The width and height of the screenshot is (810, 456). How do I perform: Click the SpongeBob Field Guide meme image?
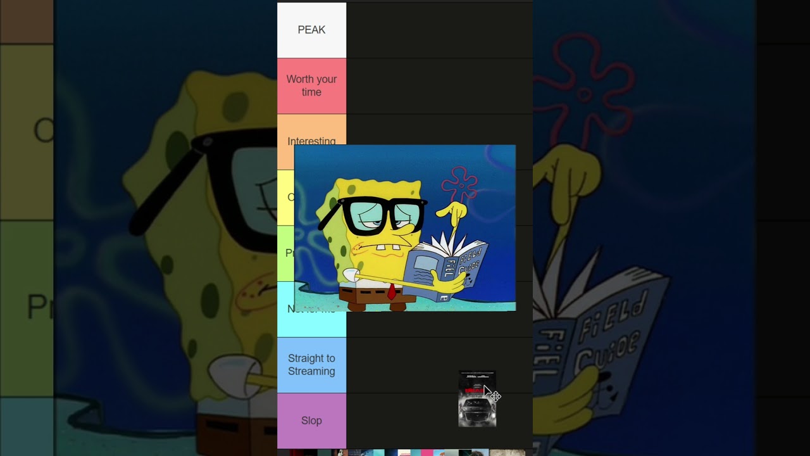coord(405,228)
